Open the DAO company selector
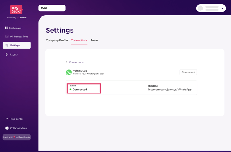 point(52,8)
